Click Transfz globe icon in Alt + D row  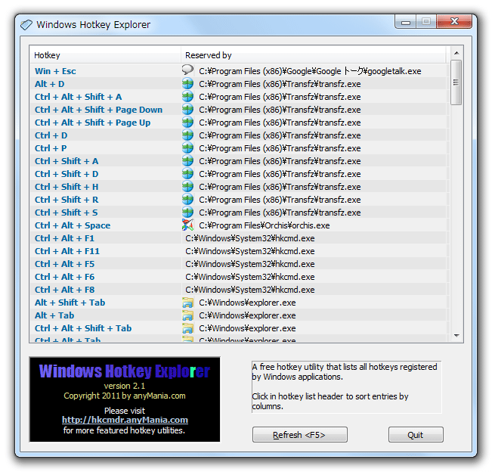pos(187,84)
